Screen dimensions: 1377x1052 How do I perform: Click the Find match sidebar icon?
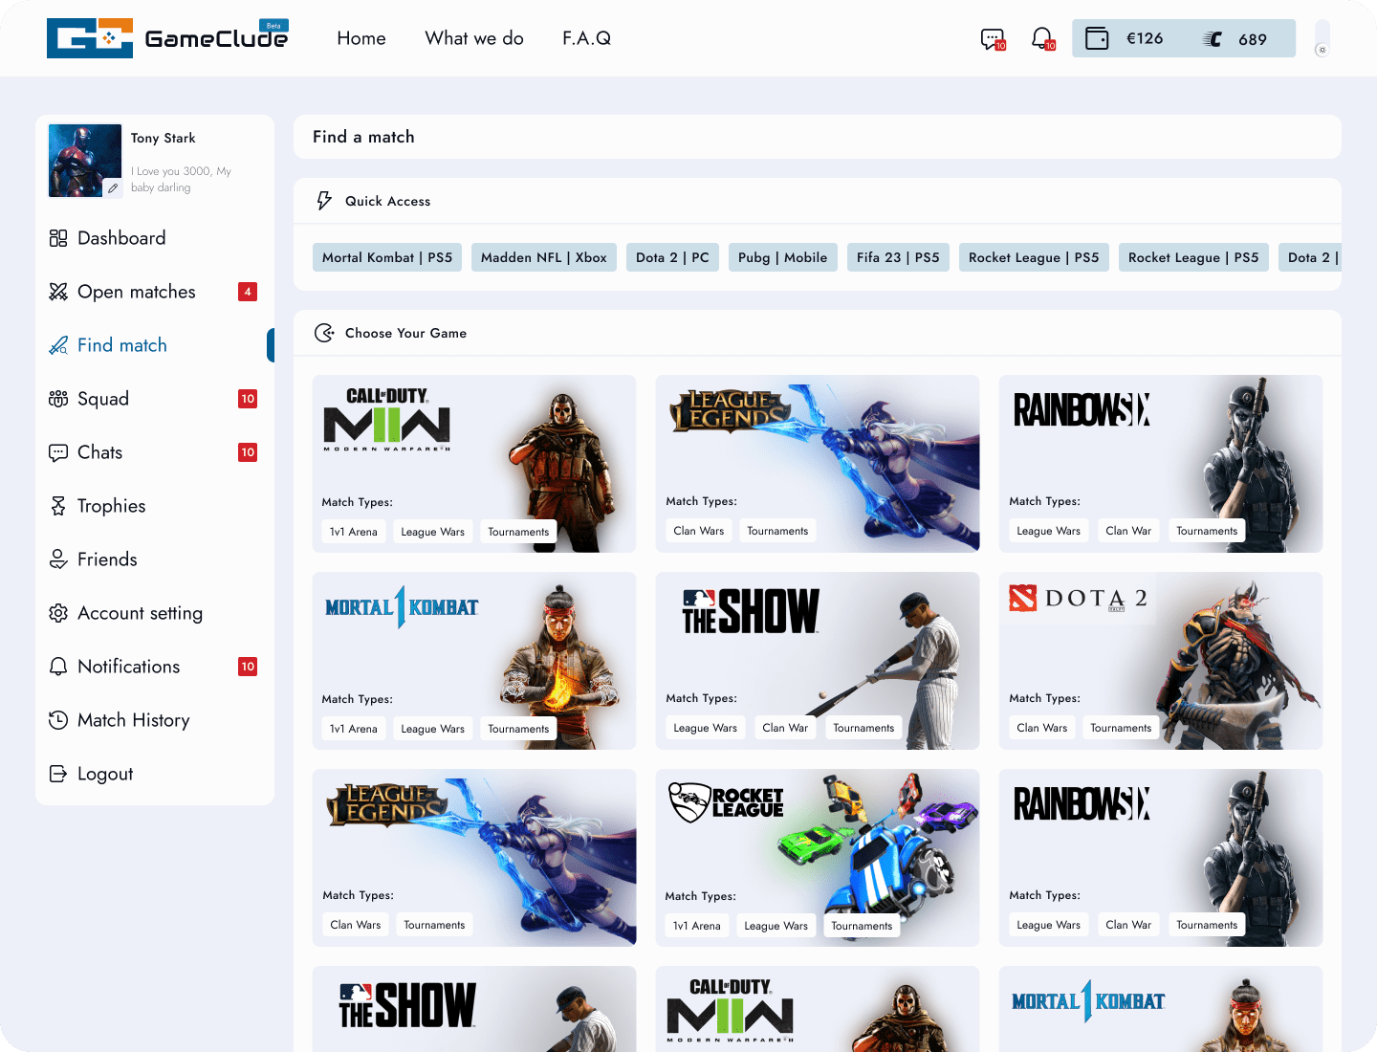pos(58,345)
